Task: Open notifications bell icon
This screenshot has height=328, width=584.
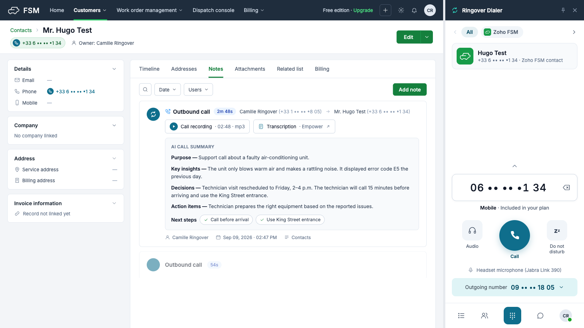Action: 414,10
